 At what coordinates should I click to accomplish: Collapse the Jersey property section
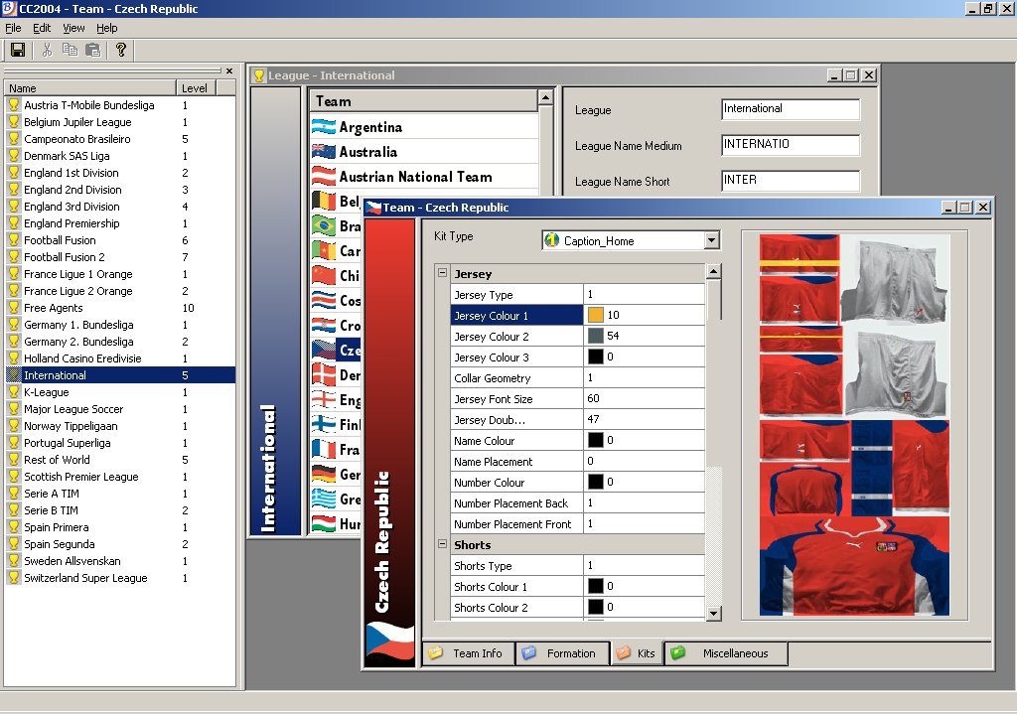442,273
